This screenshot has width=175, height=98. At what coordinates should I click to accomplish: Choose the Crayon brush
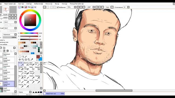point(21,86)
